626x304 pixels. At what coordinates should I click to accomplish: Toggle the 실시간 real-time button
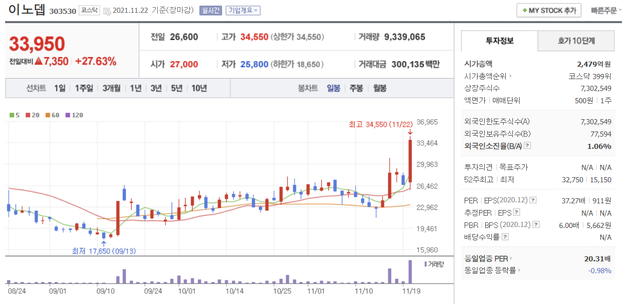coord(211,11)
